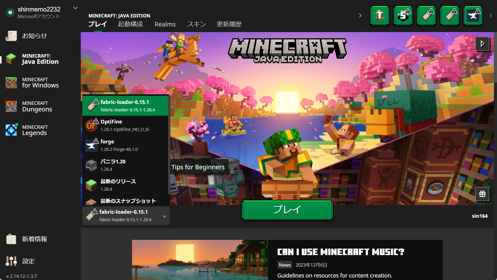Launch first quick-play icon with letter T
This screenshot has width=497, height=280.
click(x=380, y=15)
